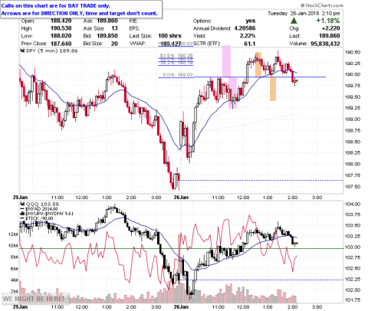
Task: Click the green up-triangle change indicator
Action: tap(294, 21)
